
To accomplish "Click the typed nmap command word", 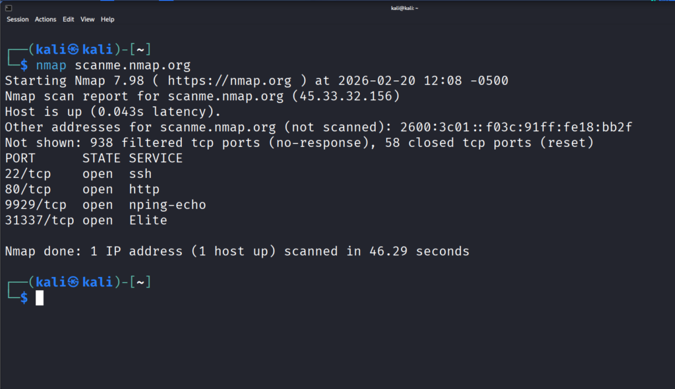I will (x=51, y=65).
